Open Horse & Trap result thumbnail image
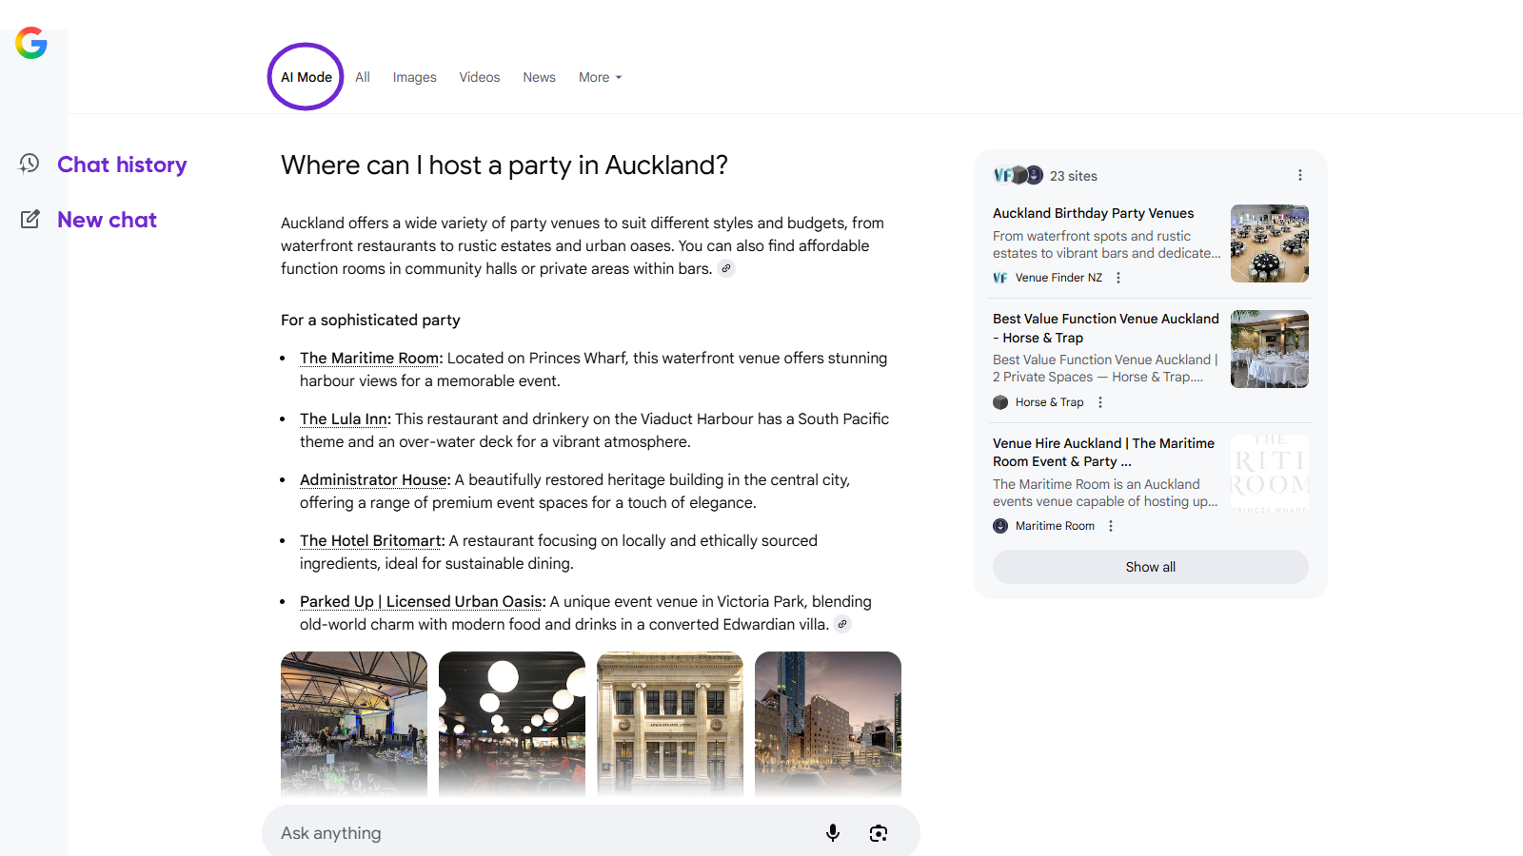The image size is (1523, 856). coord(1270,349)
